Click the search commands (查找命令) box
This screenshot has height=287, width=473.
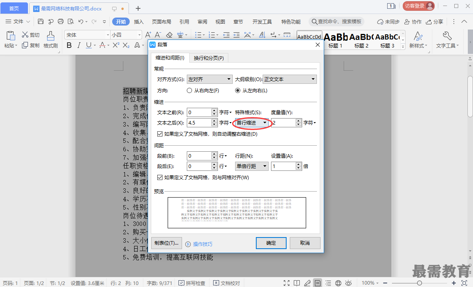336,22
